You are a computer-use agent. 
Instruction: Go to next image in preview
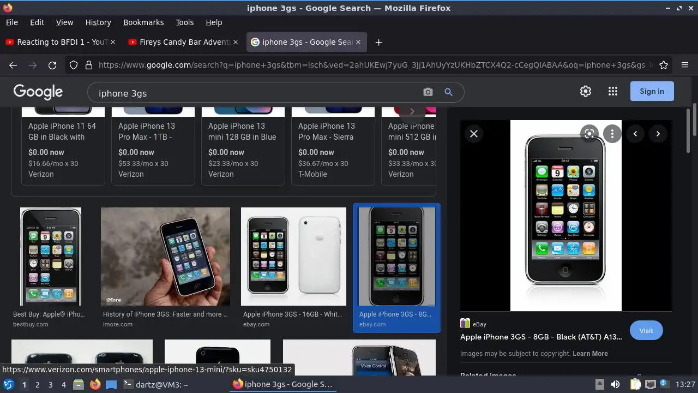[658, 133]
